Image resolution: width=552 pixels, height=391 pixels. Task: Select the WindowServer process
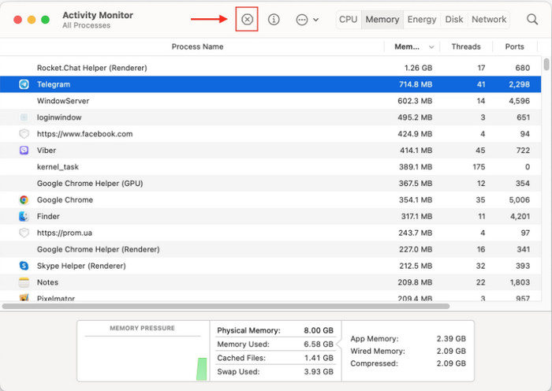(63, 101)
